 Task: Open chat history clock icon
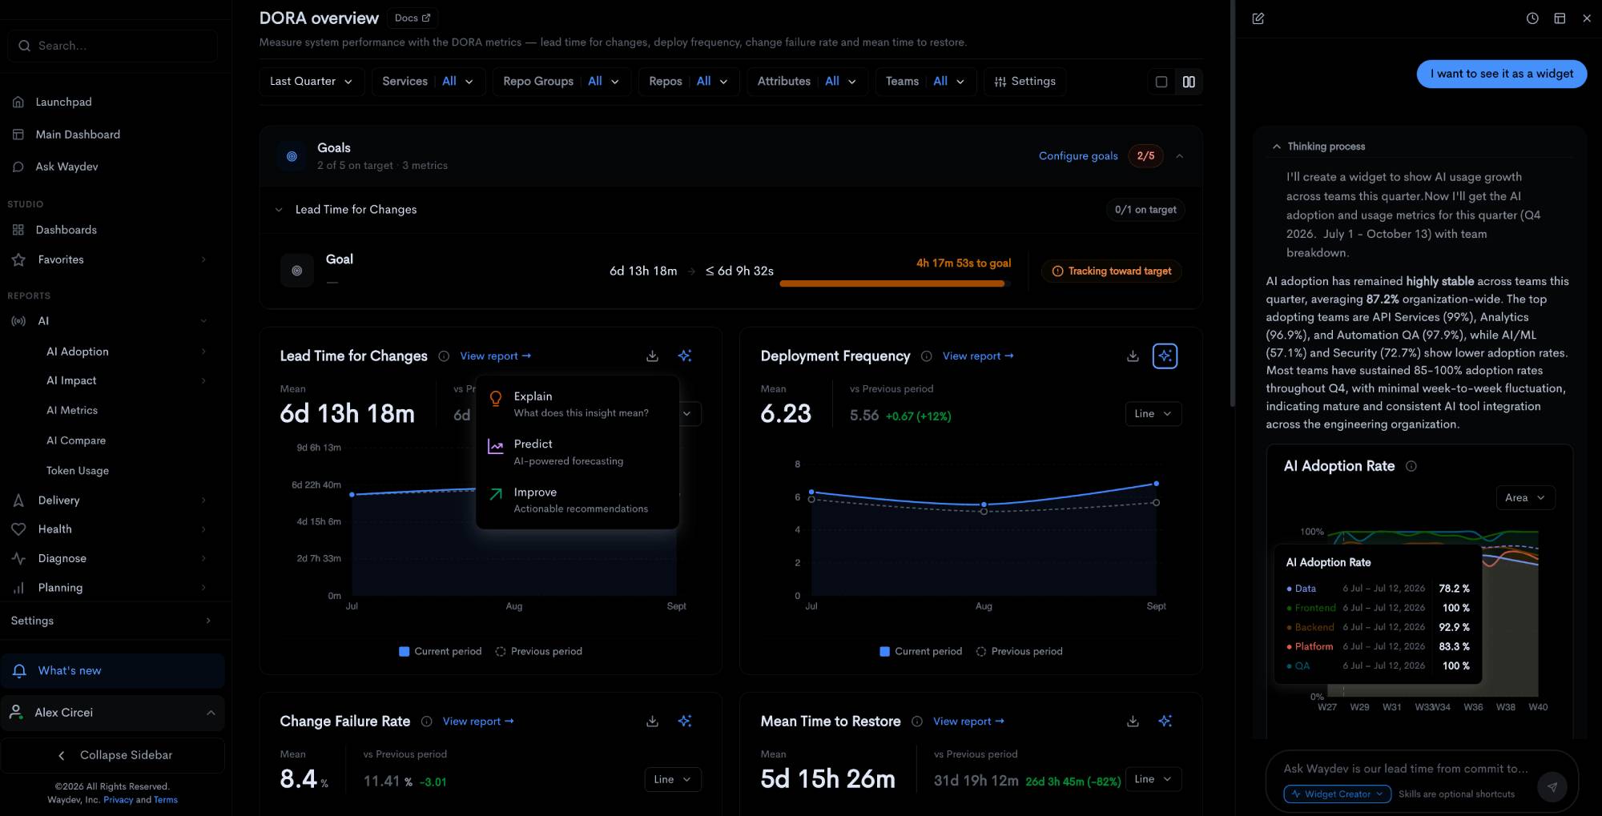point(1532,18)
